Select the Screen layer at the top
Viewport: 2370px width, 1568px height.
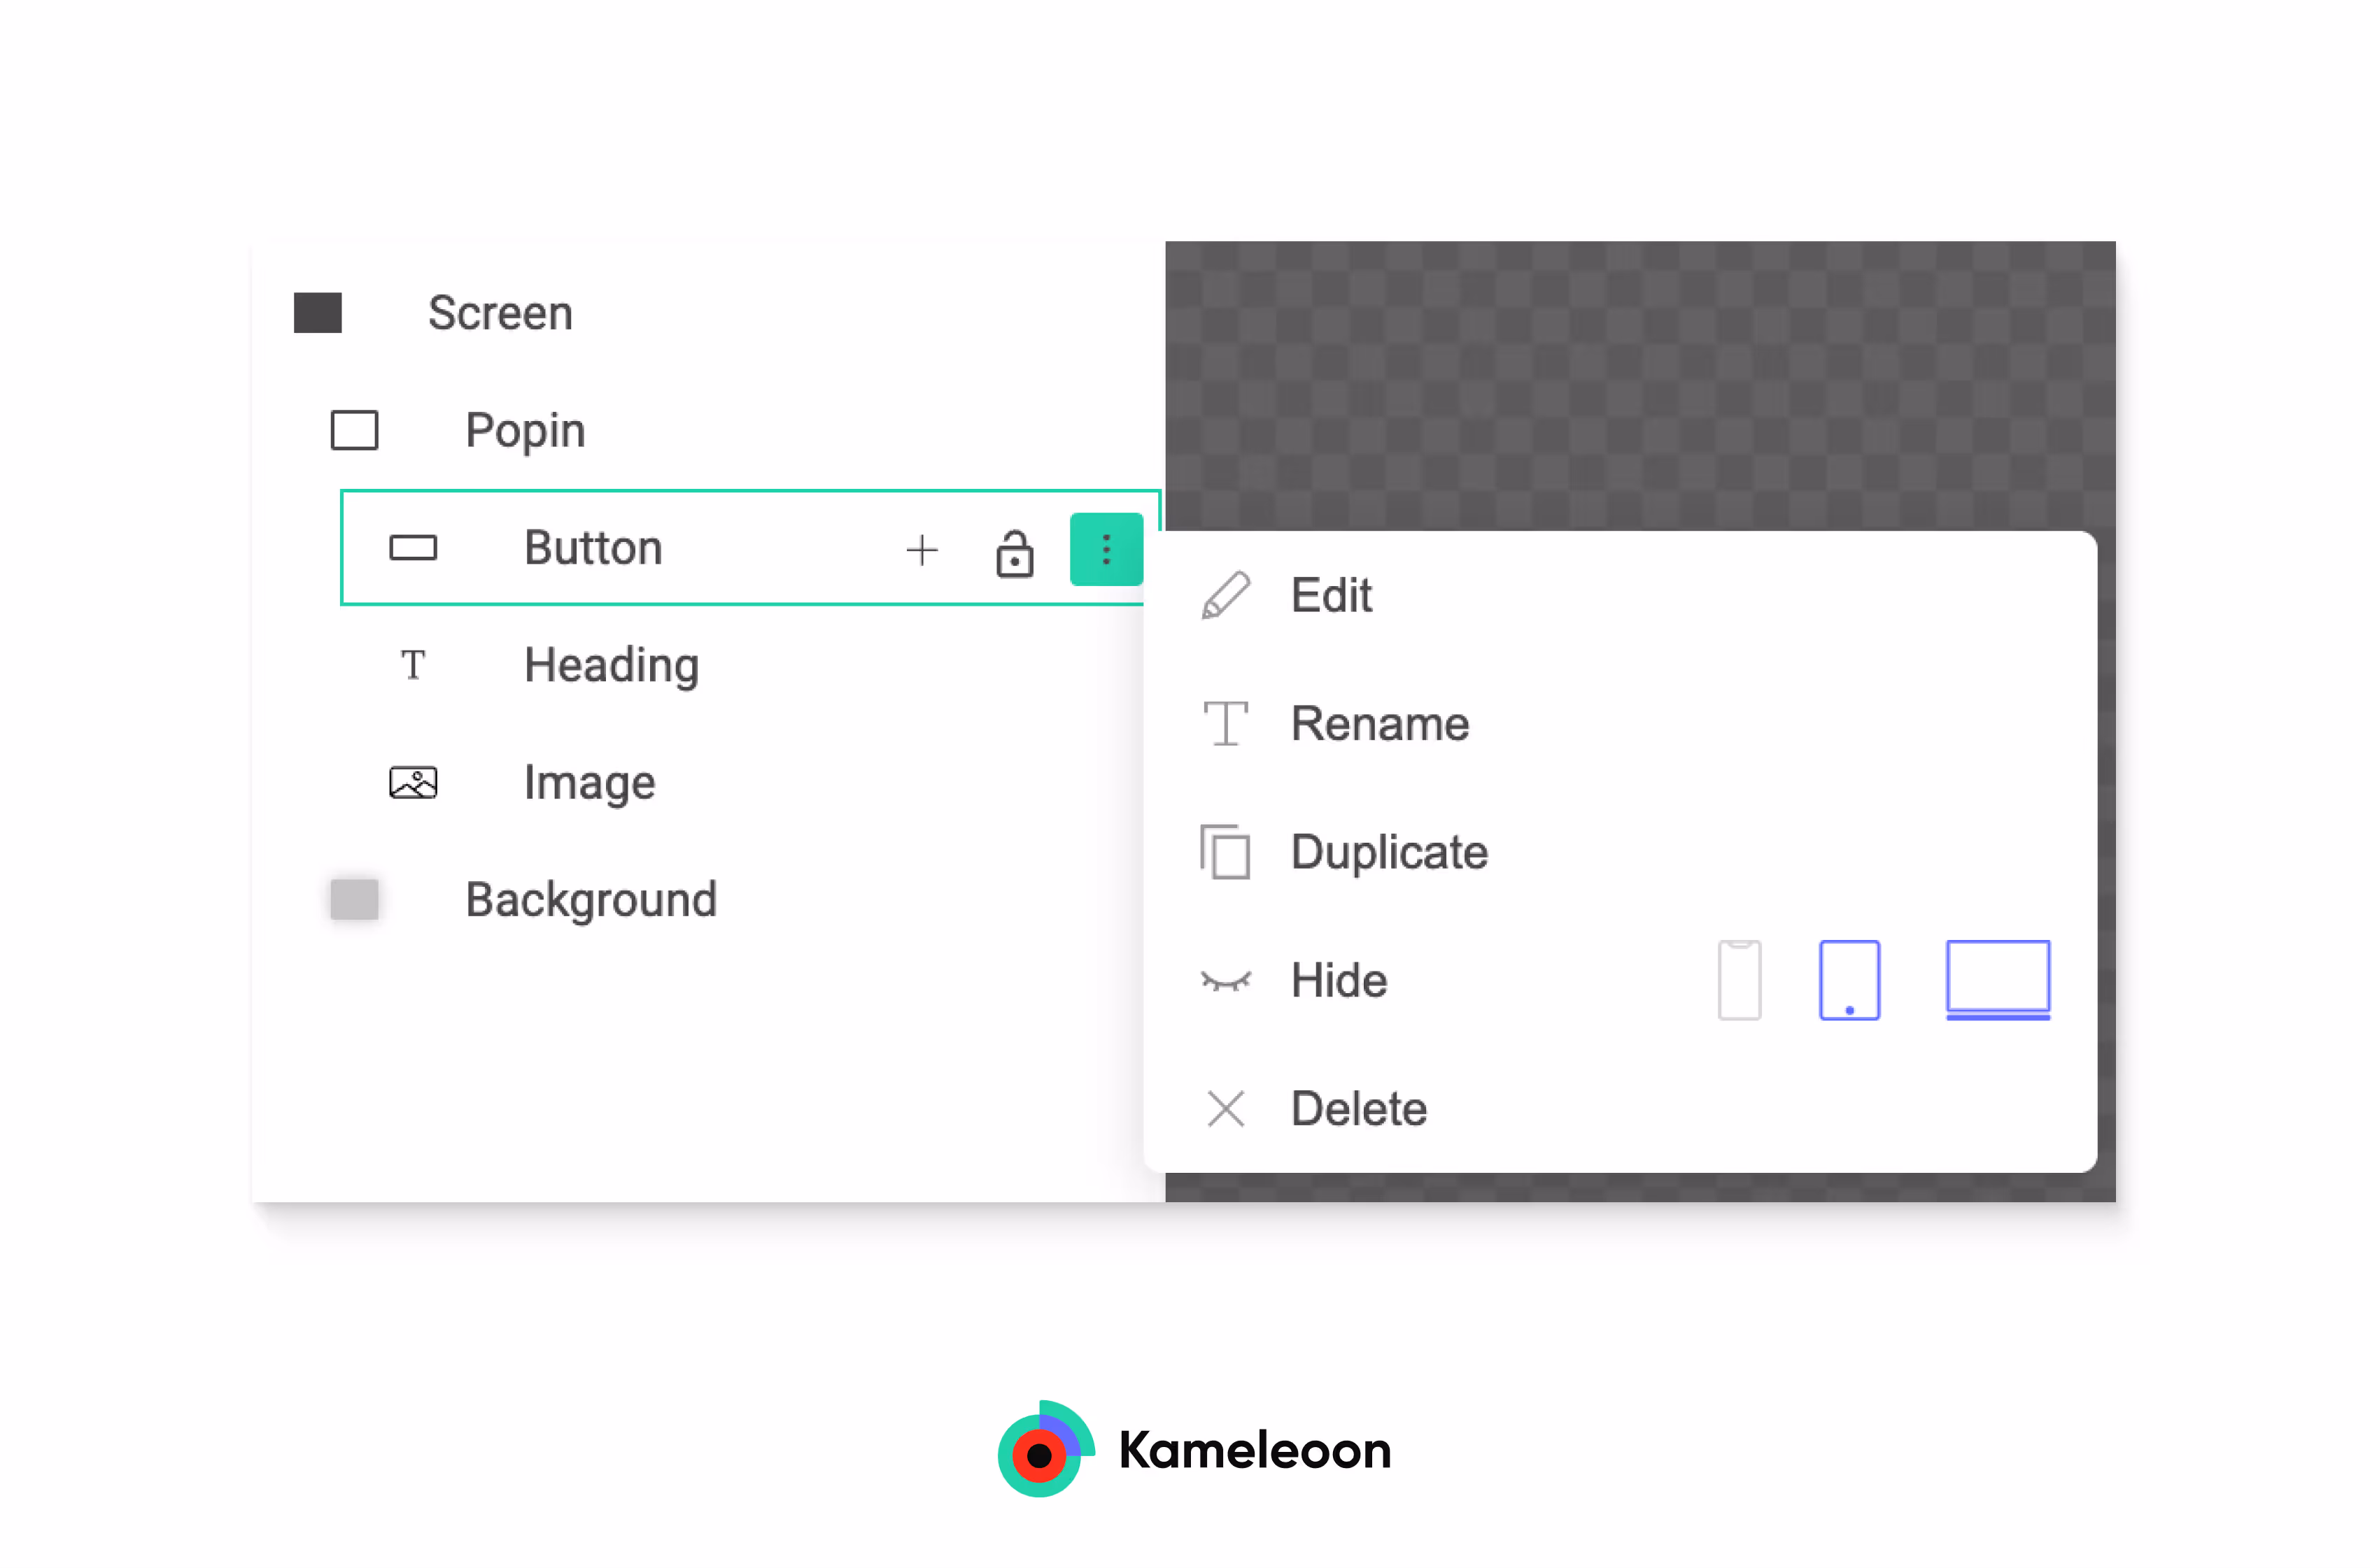tap(500, 313)
